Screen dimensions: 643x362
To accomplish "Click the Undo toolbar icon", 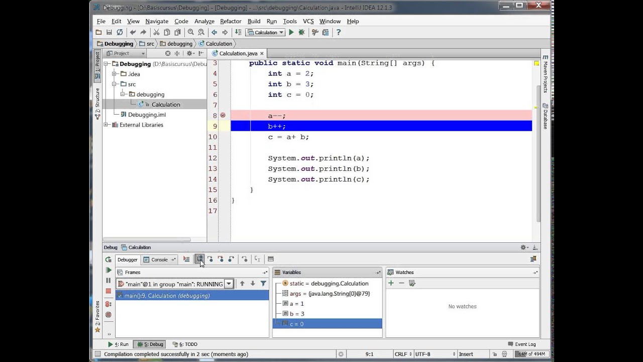I will 133,32.
